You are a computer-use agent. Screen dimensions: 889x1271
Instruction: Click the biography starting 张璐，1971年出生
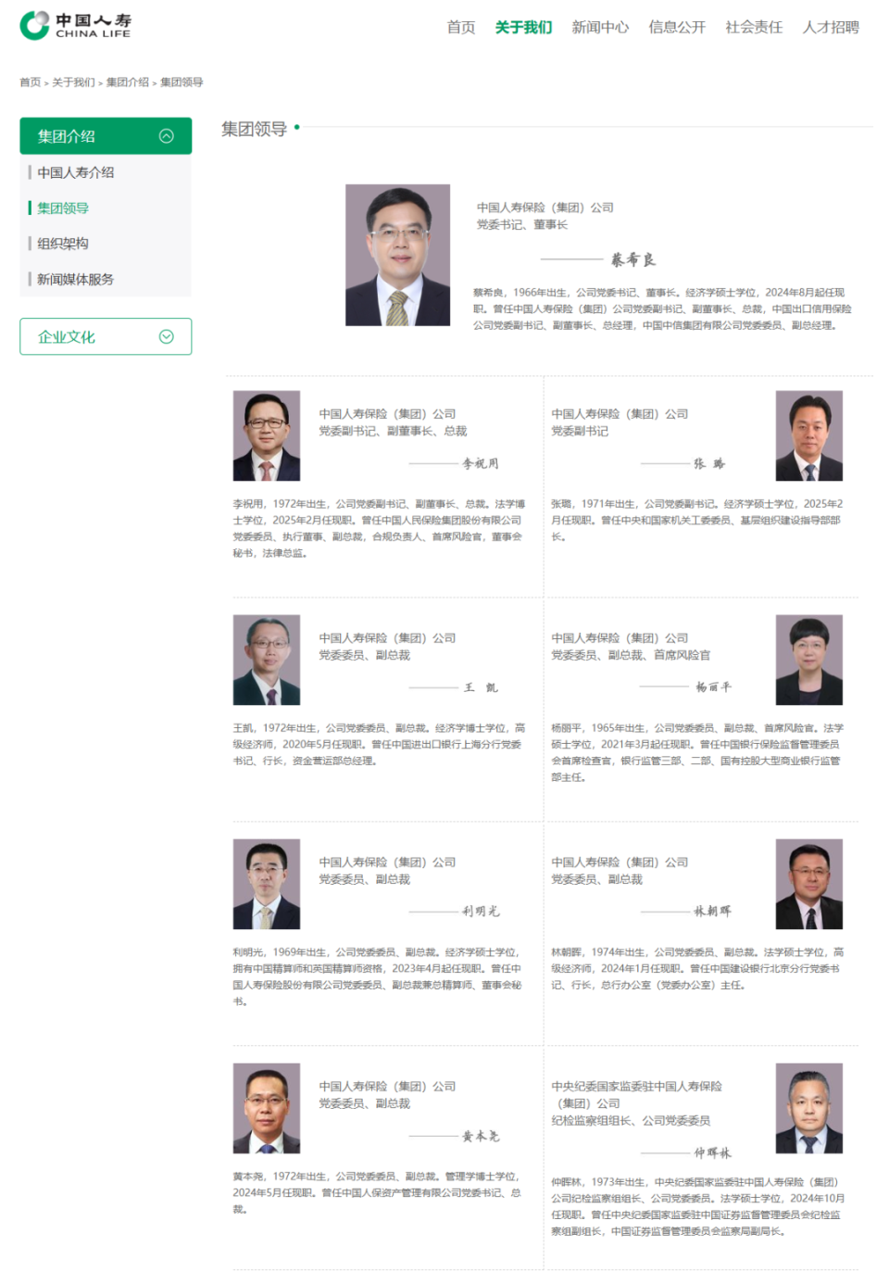coord(696,521)
